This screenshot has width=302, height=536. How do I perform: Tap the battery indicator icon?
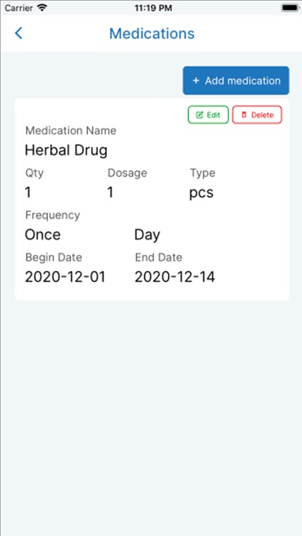289,8
